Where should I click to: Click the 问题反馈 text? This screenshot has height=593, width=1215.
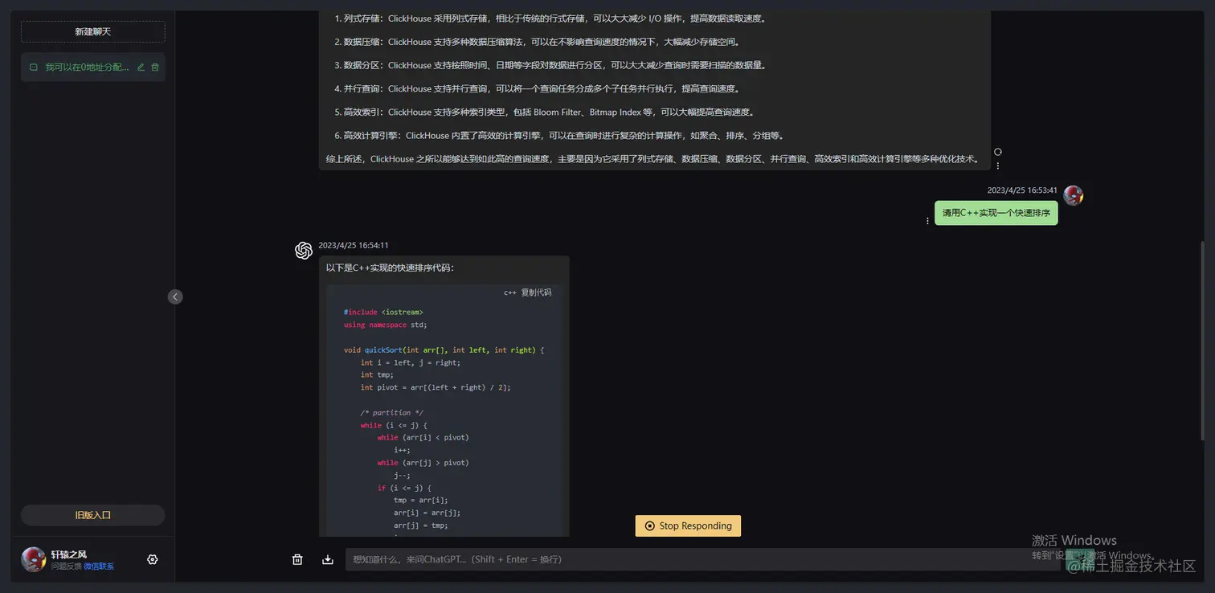(x=66, y=566)
